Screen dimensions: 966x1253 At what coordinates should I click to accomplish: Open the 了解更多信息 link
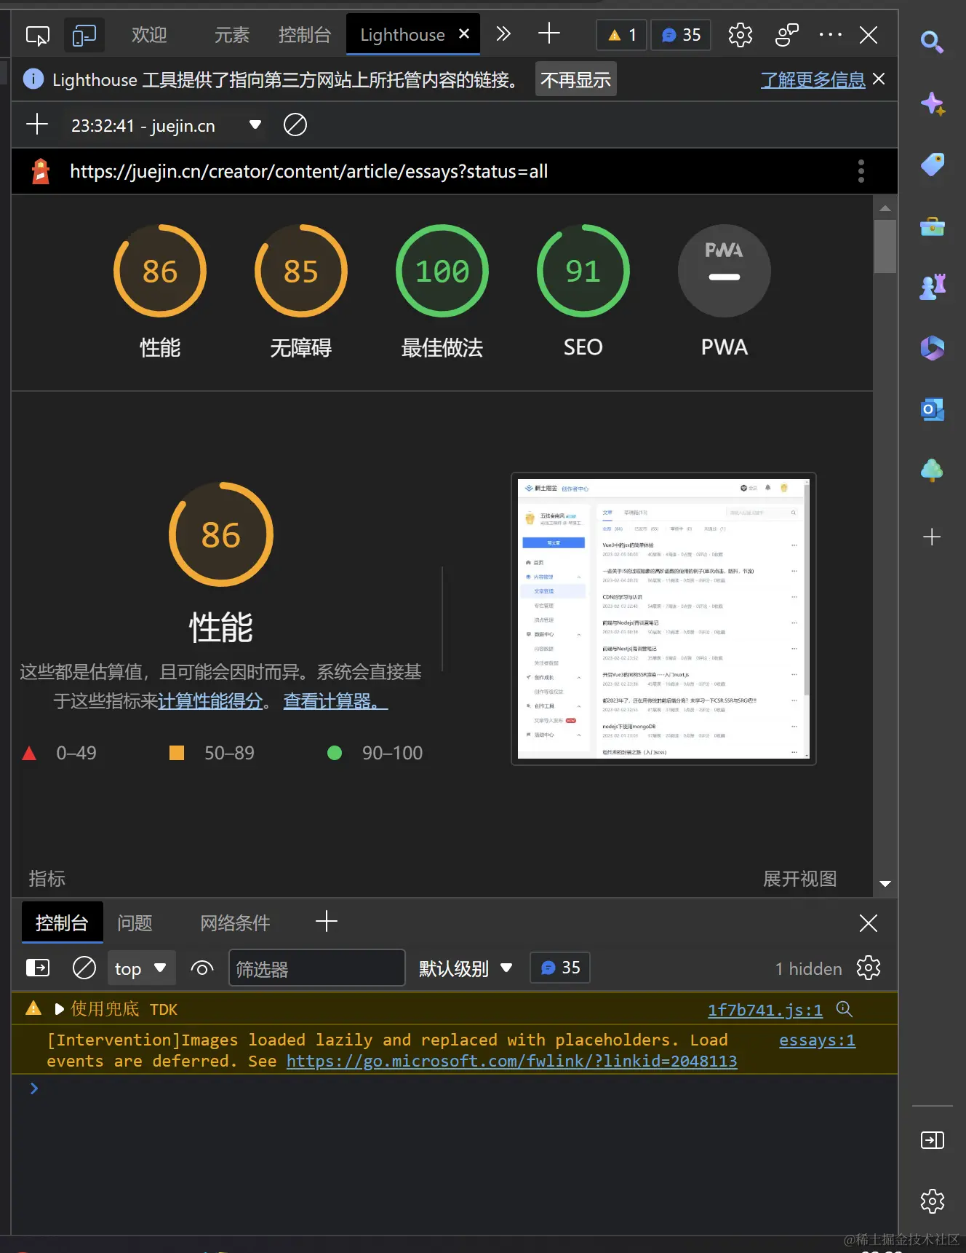(x=813, y=79)
